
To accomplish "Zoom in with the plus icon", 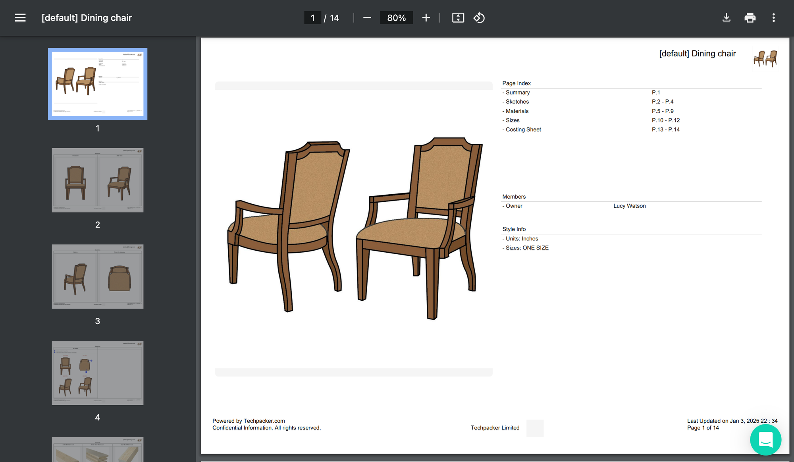I will point(426,18).
